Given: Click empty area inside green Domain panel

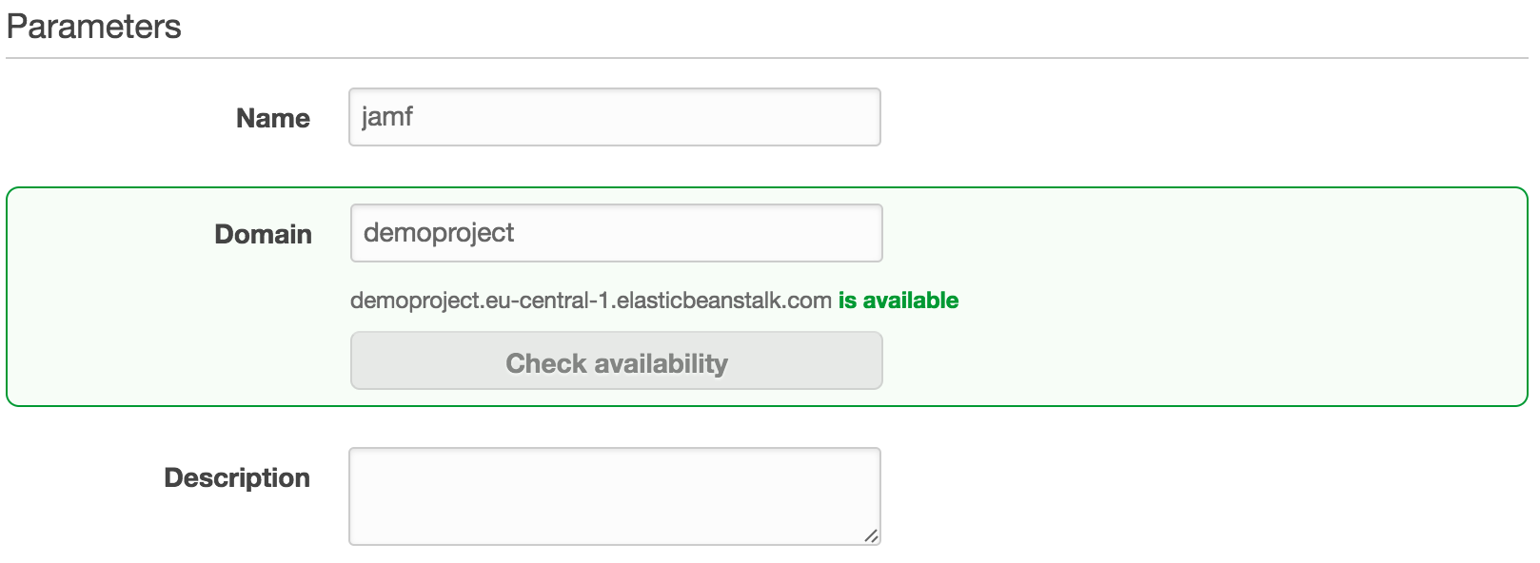Looking at the screenshot, I should [x=1199, y=297].
